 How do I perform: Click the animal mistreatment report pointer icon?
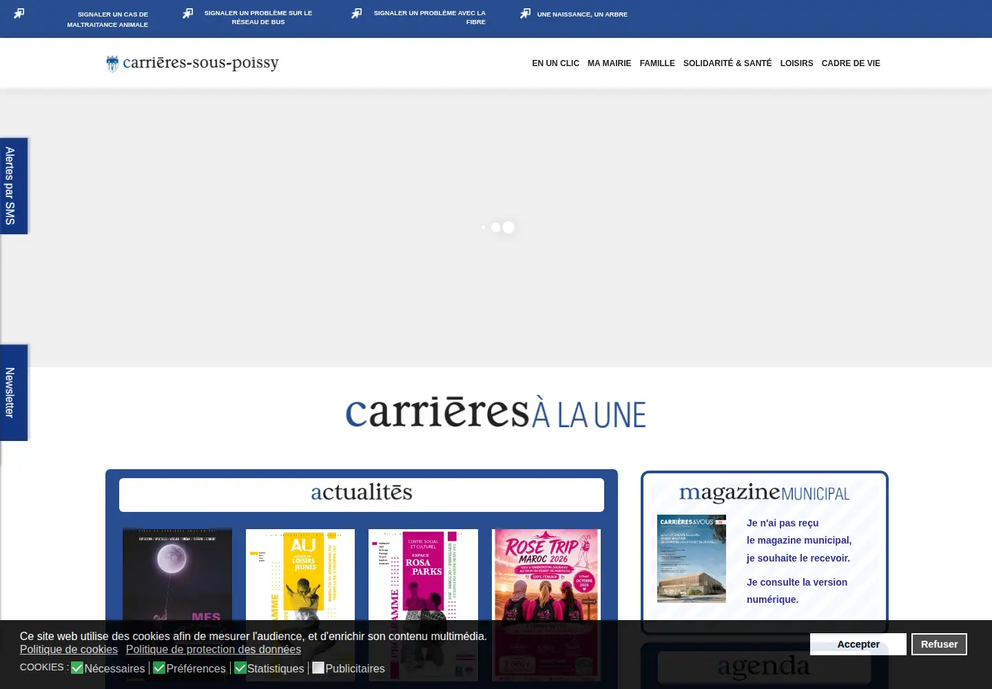[19, 14]
